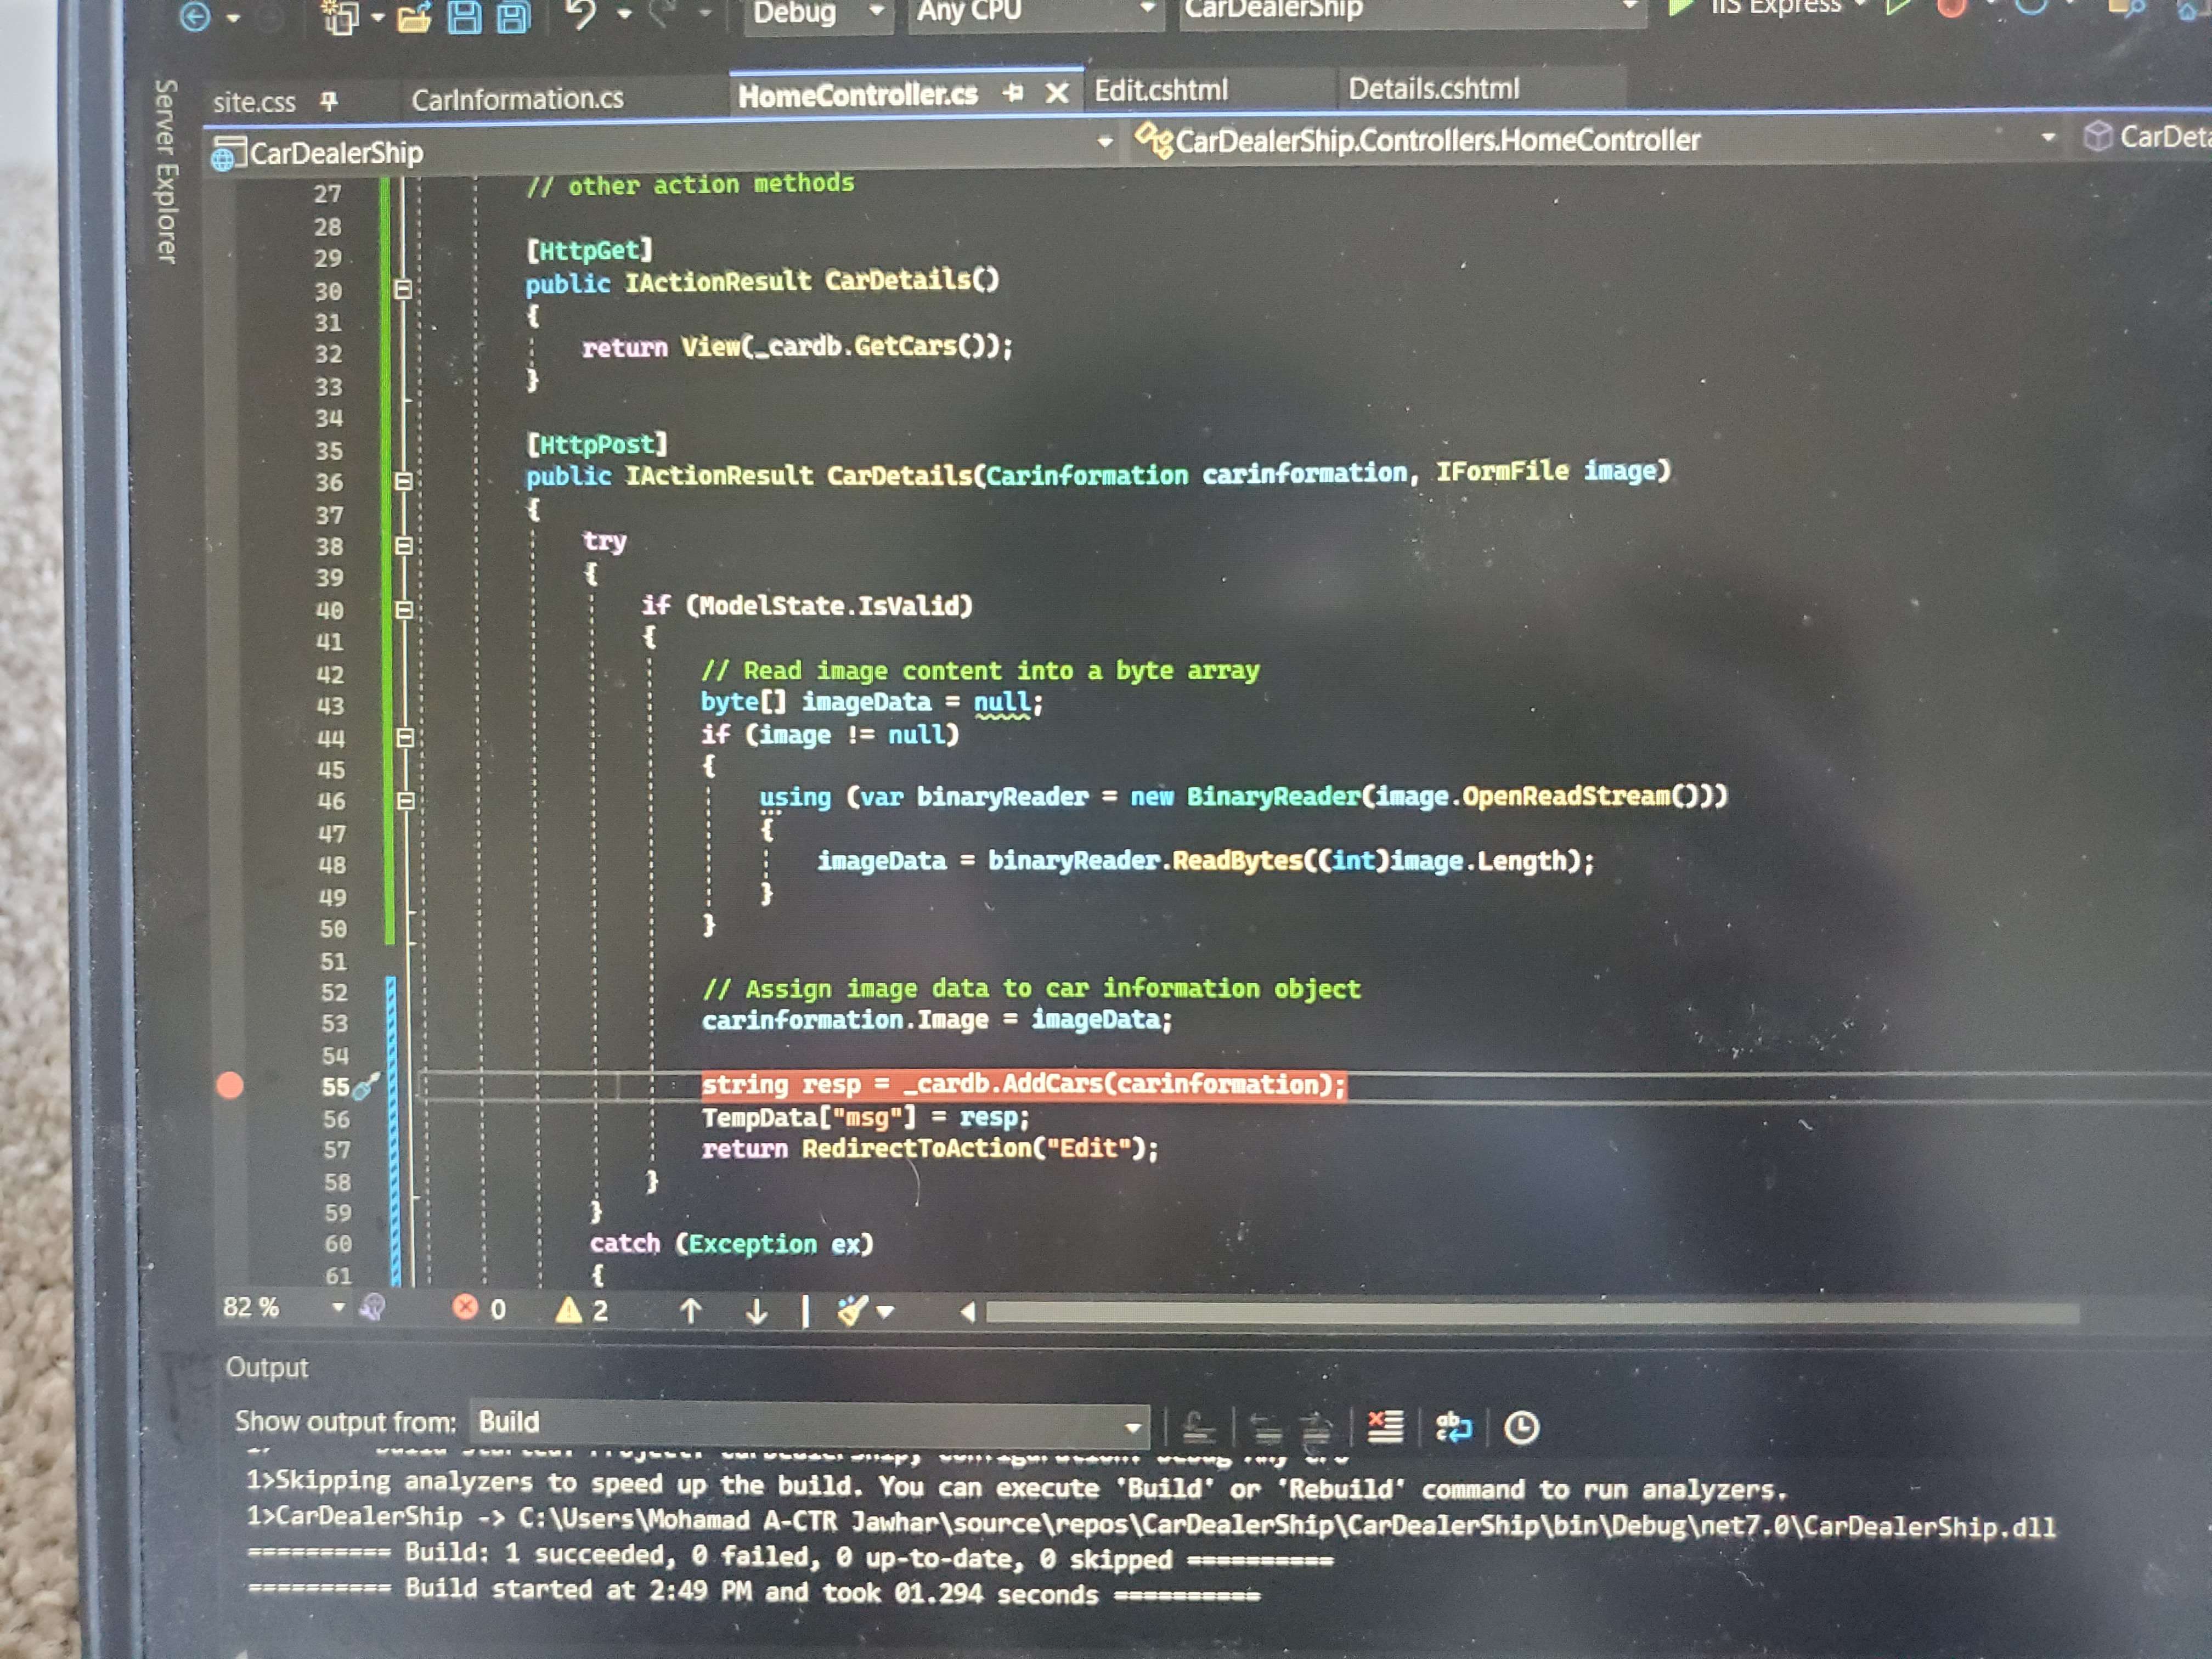2212x1659 pixels.
Task: Open 'Show output from' Build dropdown
Action: pos(1132,1427)
